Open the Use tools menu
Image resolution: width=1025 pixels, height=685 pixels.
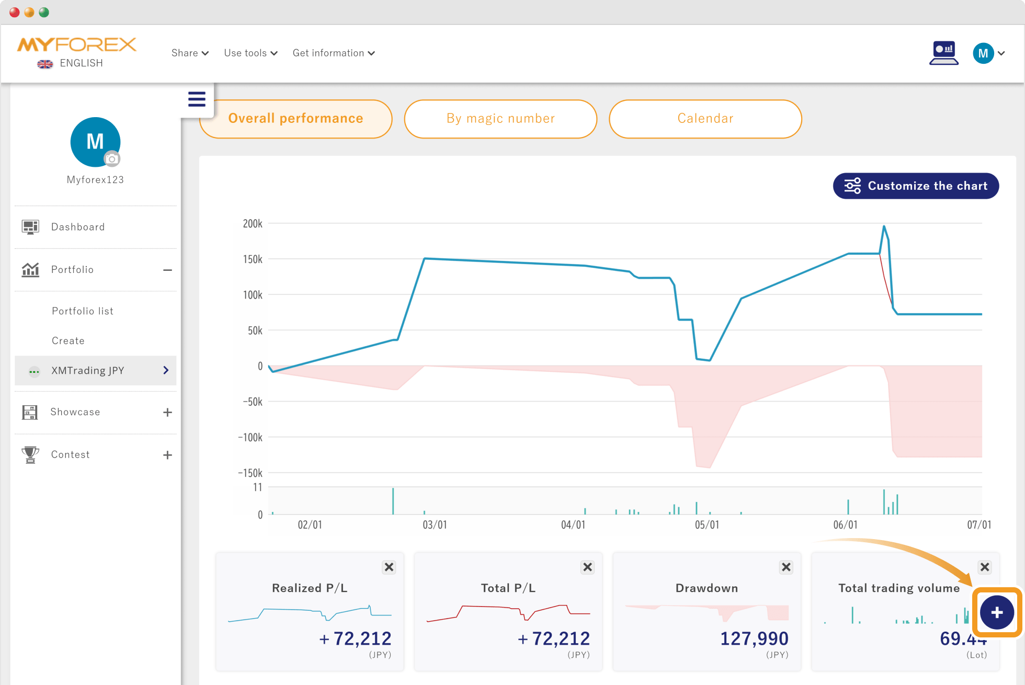[250, 53]
